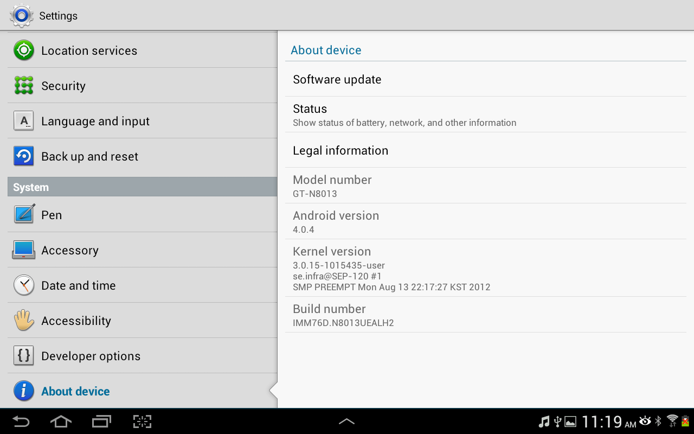Tap the Language and input keyboard icon
Image resolution: width=694 pixels, height=434 pixels.
24,121
